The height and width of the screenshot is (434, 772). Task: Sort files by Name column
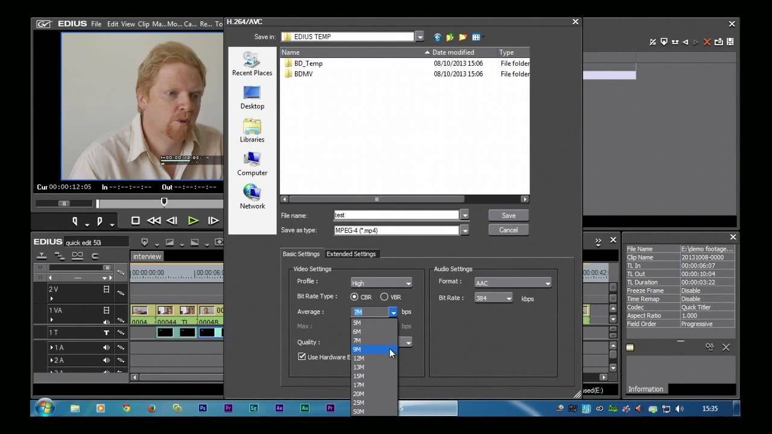[355, 52]
